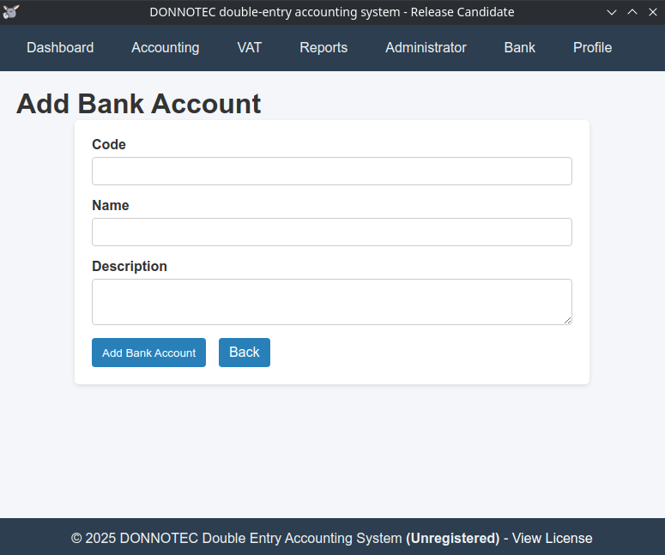Go back using the Back button
Screen dimensions: 665x555
pos(245,353)
